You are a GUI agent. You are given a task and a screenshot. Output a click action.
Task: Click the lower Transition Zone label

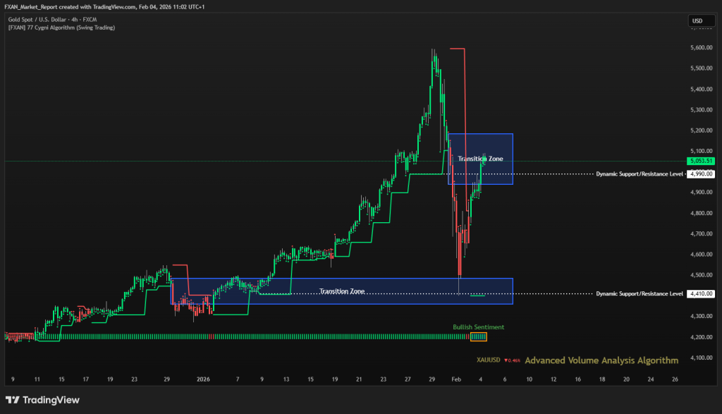pyautogui.click(x=342, y=291)
